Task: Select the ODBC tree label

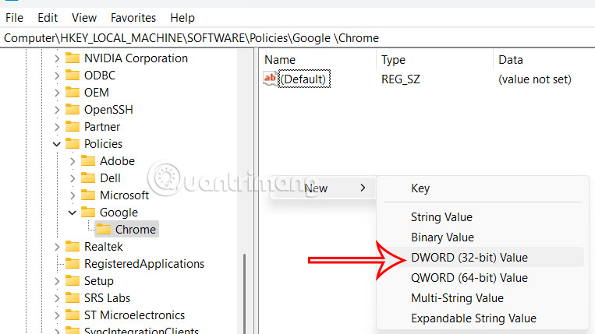Action: [100, 76]
